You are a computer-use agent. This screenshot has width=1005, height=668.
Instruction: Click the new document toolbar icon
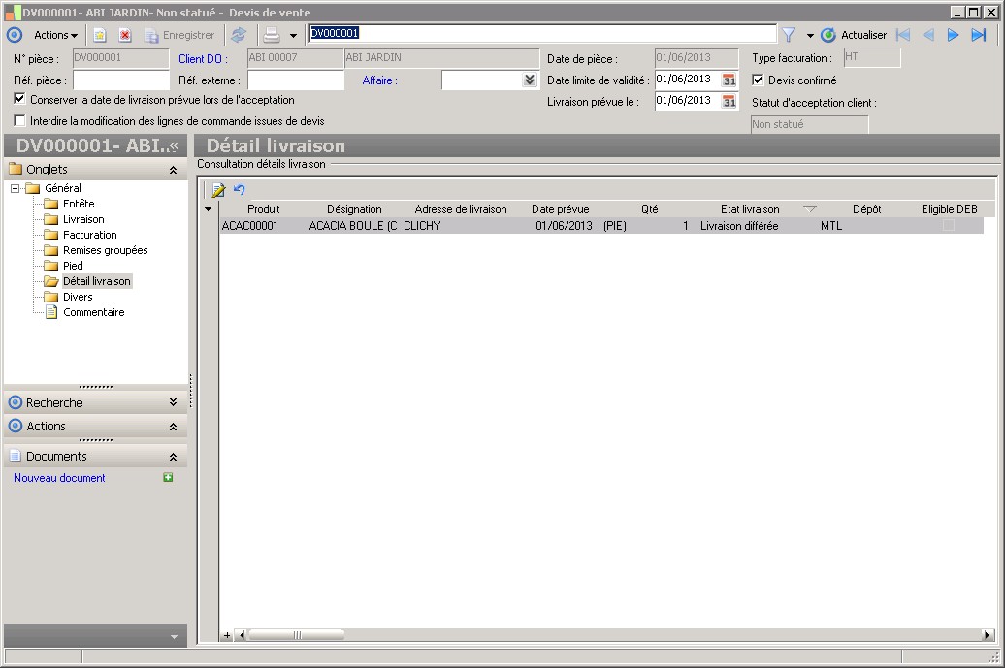point(99,35)
